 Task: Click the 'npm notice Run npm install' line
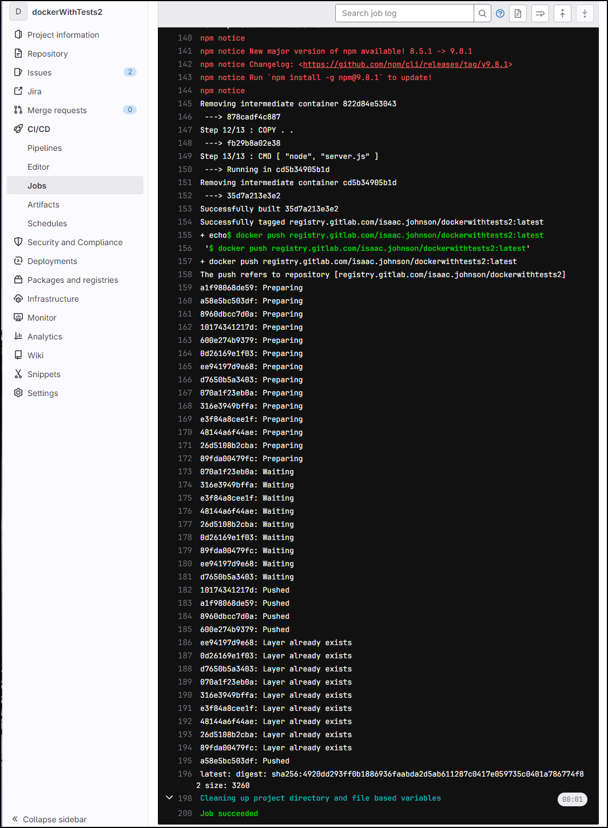(x=316, y=77)
